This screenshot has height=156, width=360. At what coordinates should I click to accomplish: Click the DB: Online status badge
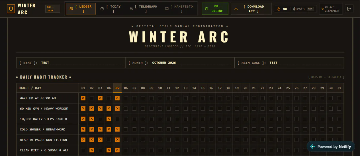tap(215, 9)
